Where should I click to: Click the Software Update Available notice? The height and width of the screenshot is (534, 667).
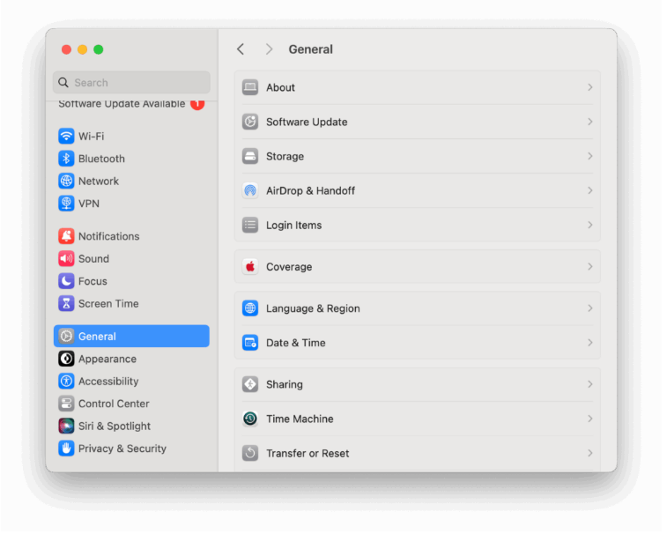coord(123,104)
